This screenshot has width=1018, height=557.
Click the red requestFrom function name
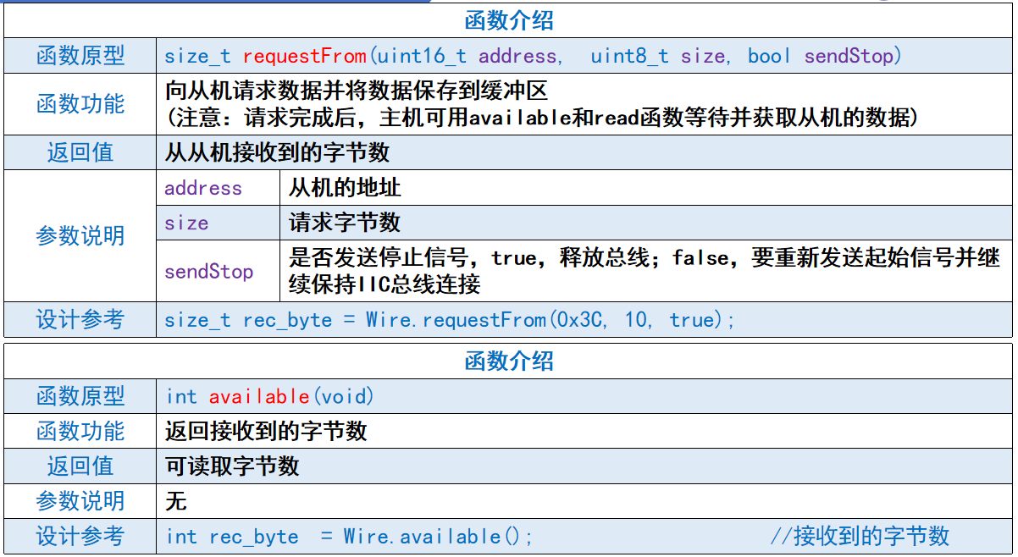pyautogui.click(x=305, y=56)
